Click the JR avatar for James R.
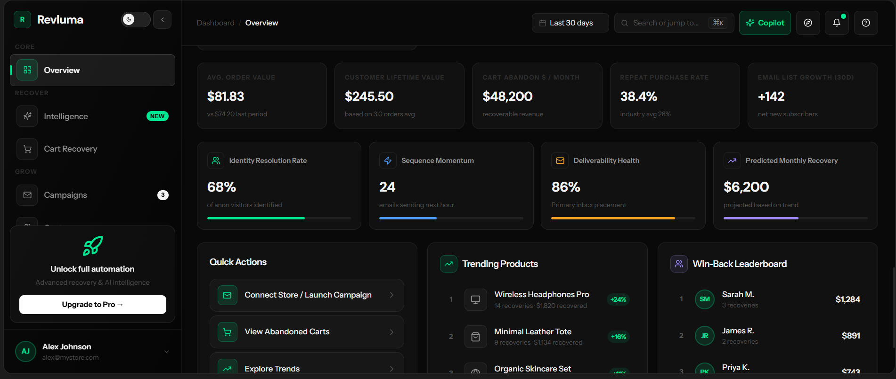This screenshot has width=896, height=379. coord(704,336)
